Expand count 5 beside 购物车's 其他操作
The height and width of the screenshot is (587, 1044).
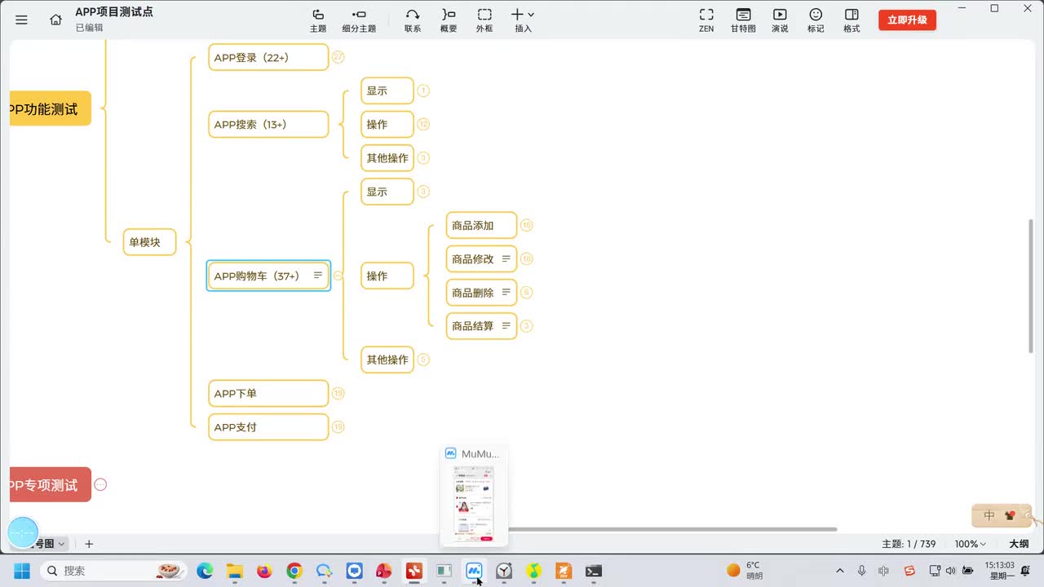422,360
